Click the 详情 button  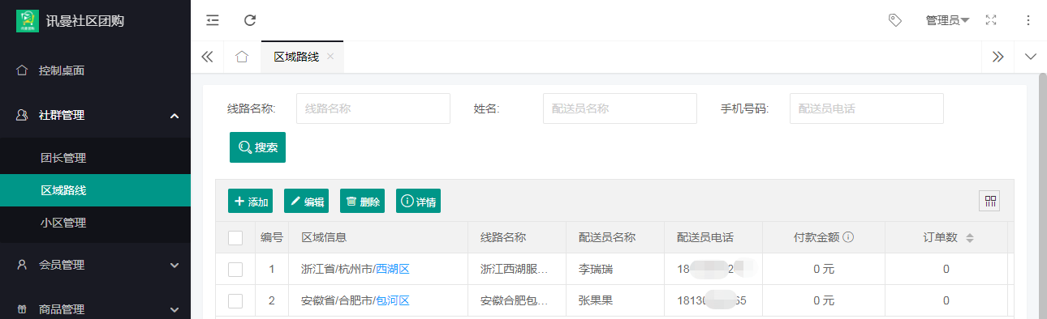click(x=418, y=202)
